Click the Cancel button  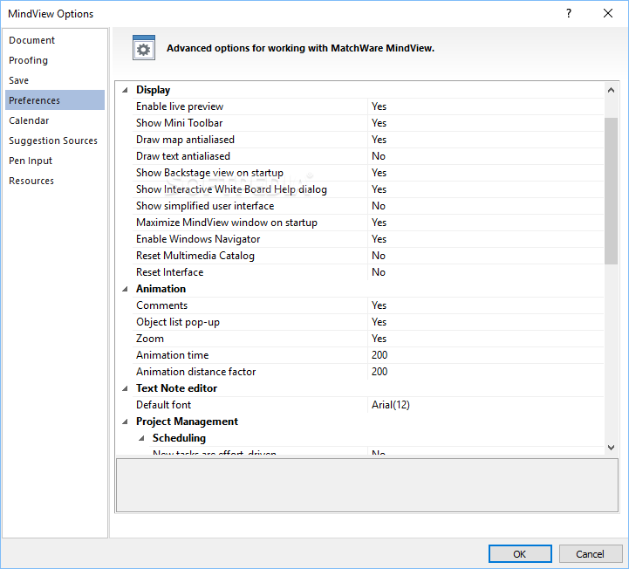pos(591,554)
